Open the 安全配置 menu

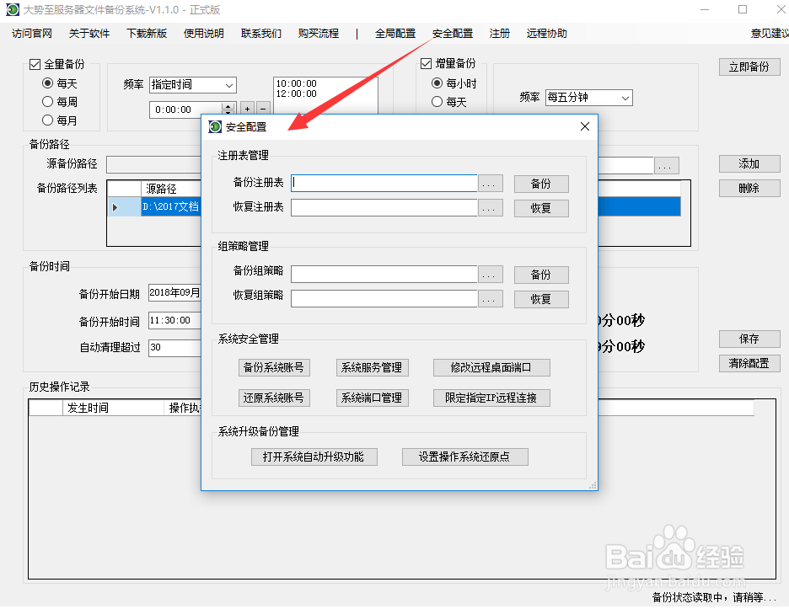point(453,33)
